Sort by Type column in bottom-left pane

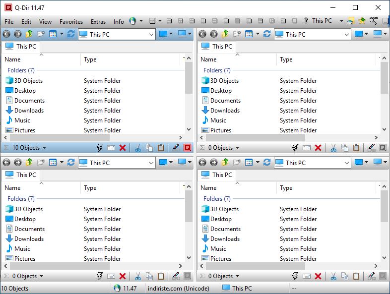click(130, 188)
